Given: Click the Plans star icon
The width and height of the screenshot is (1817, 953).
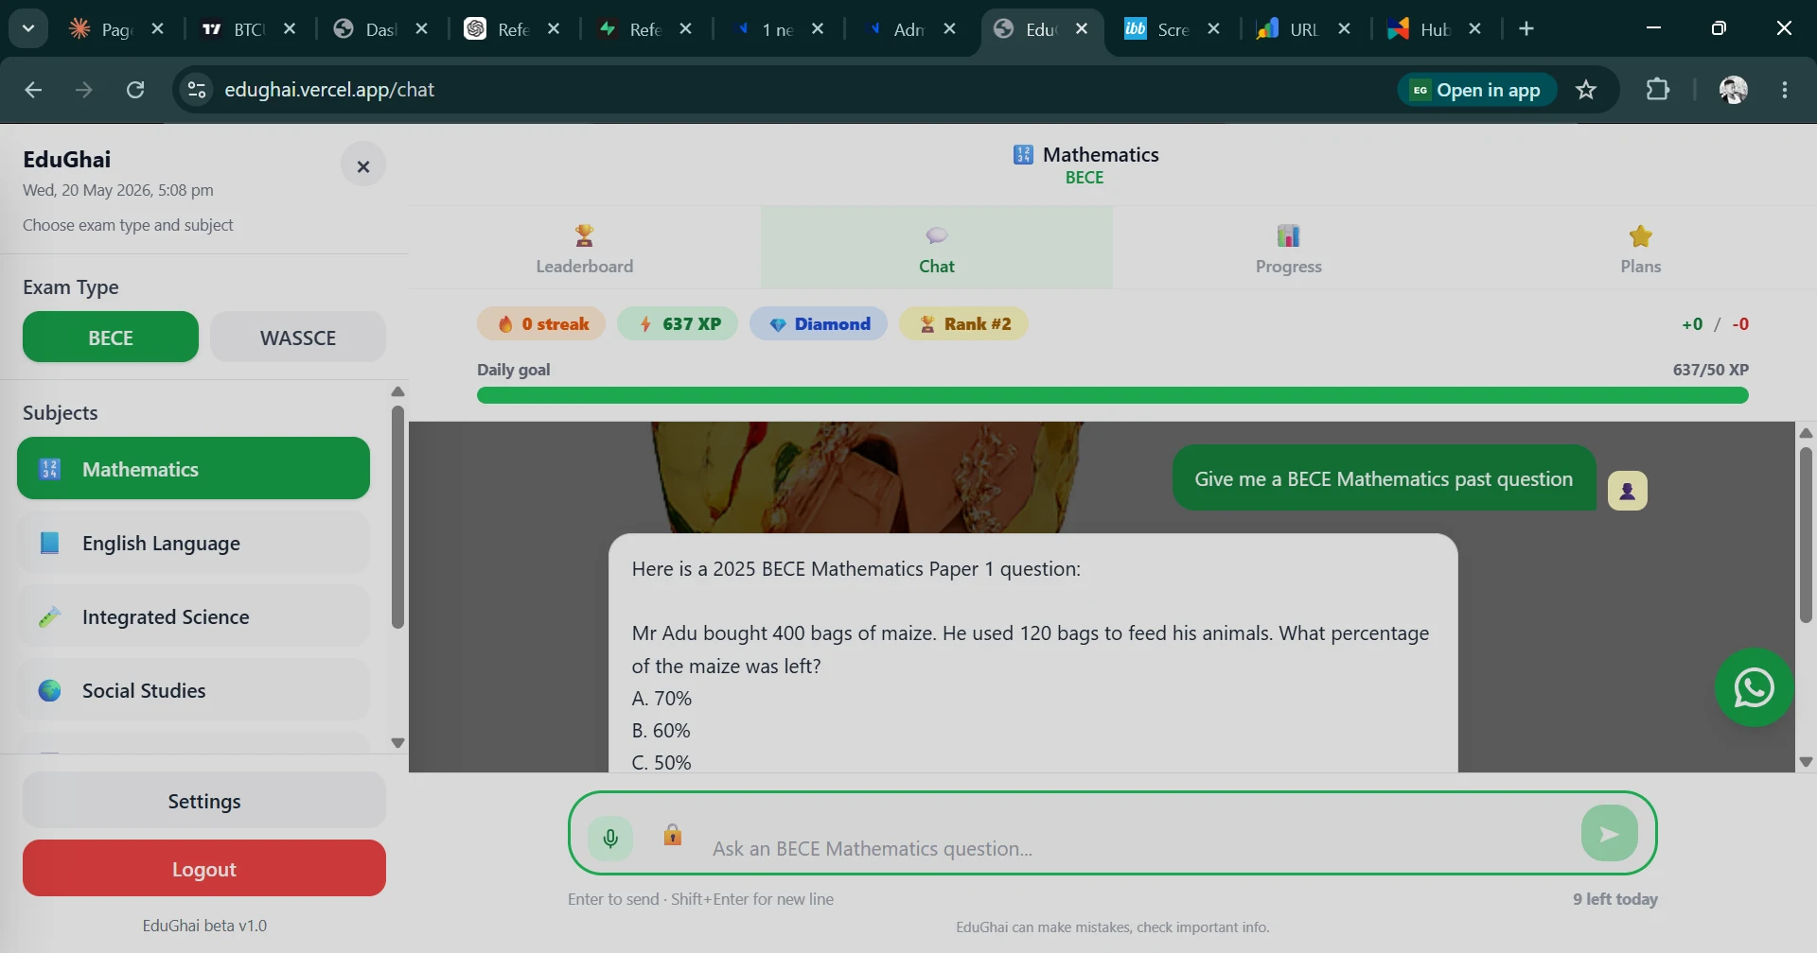Looking at the screenshot, I should 1640,235.
